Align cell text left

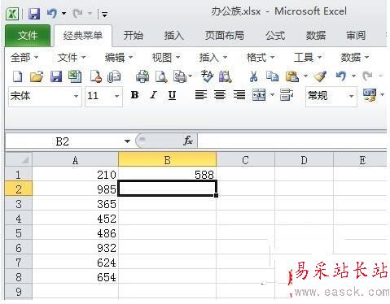[x=201, y=95]
